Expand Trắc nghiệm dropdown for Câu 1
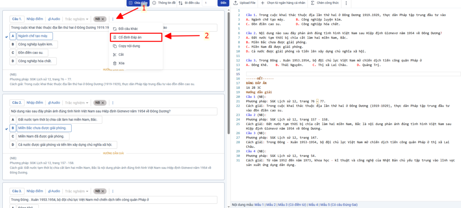 77,19
